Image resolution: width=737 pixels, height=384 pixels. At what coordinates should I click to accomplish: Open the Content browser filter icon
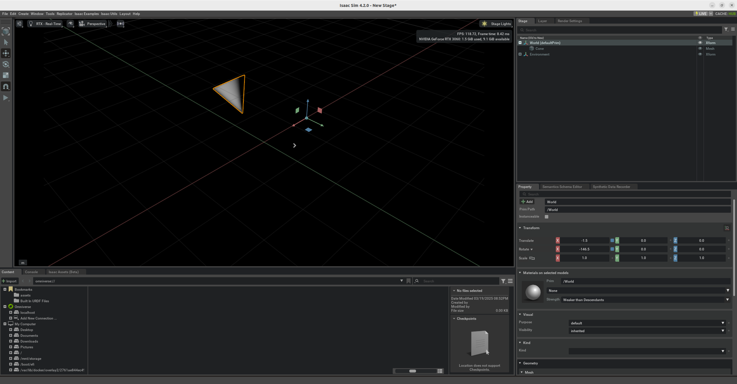click(x=503, y=281)
